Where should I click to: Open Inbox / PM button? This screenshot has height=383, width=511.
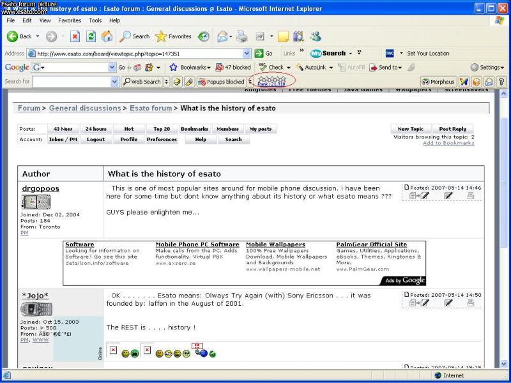click(x=63, y=139)
